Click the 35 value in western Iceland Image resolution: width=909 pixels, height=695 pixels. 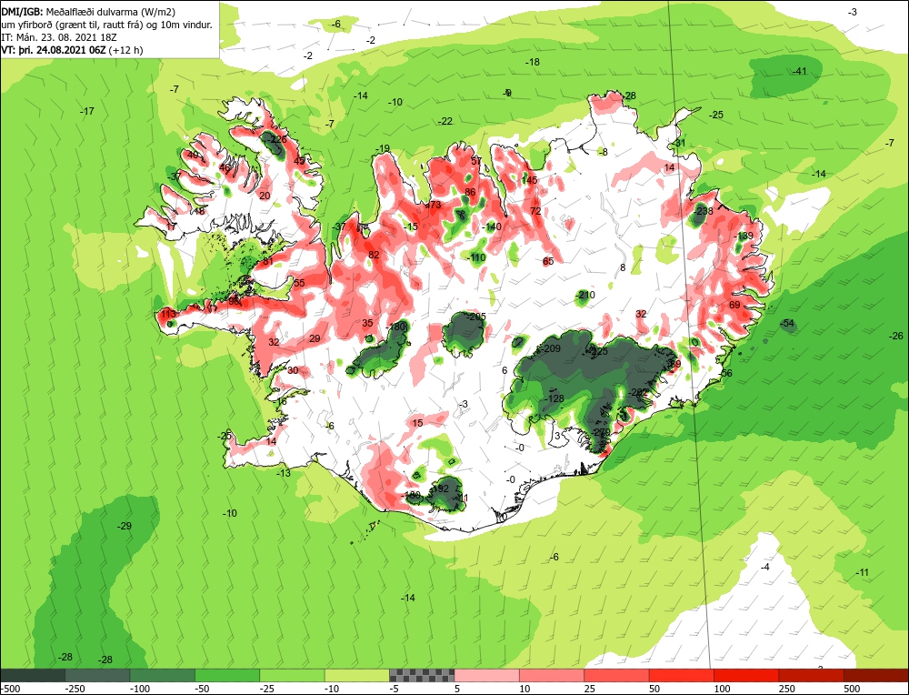click(x=367, y=323)
